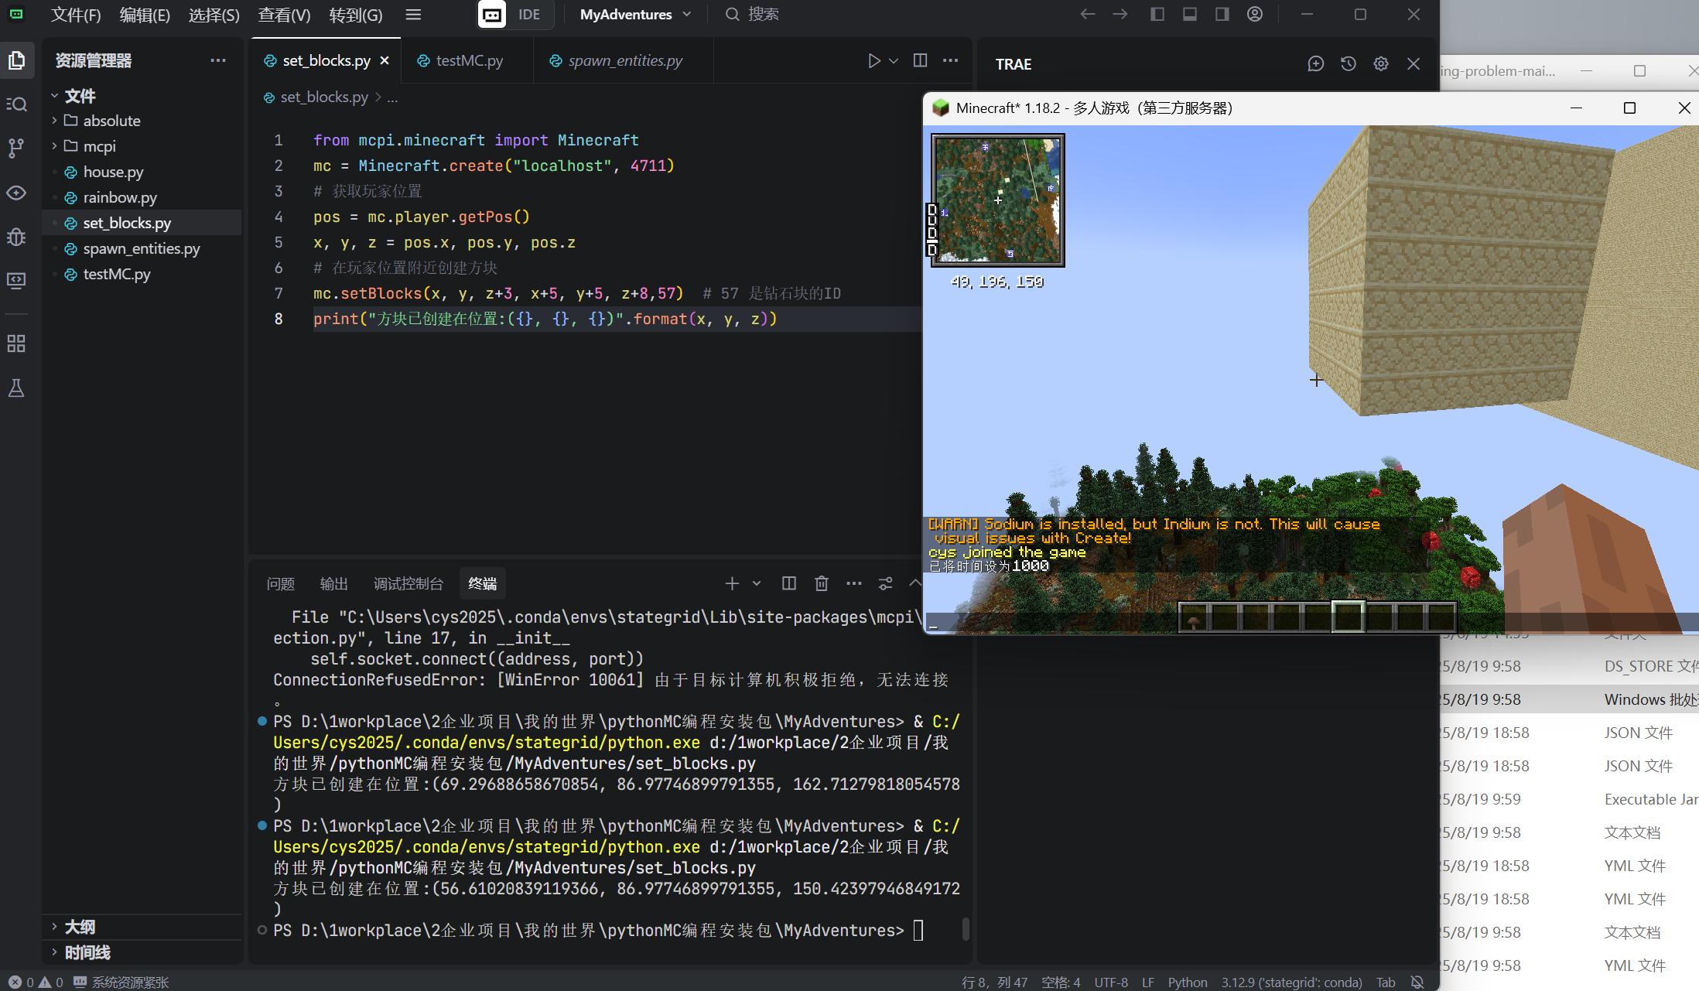Open the 转到(G) menu
The width and height of the screenshot is (1699, 991).
click(356, 14)
